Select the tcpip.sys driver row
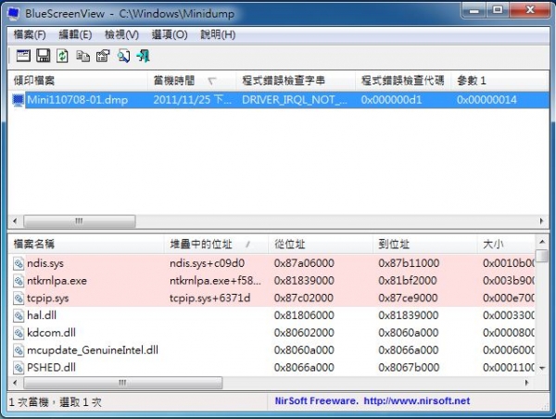 tap(47, 298)
